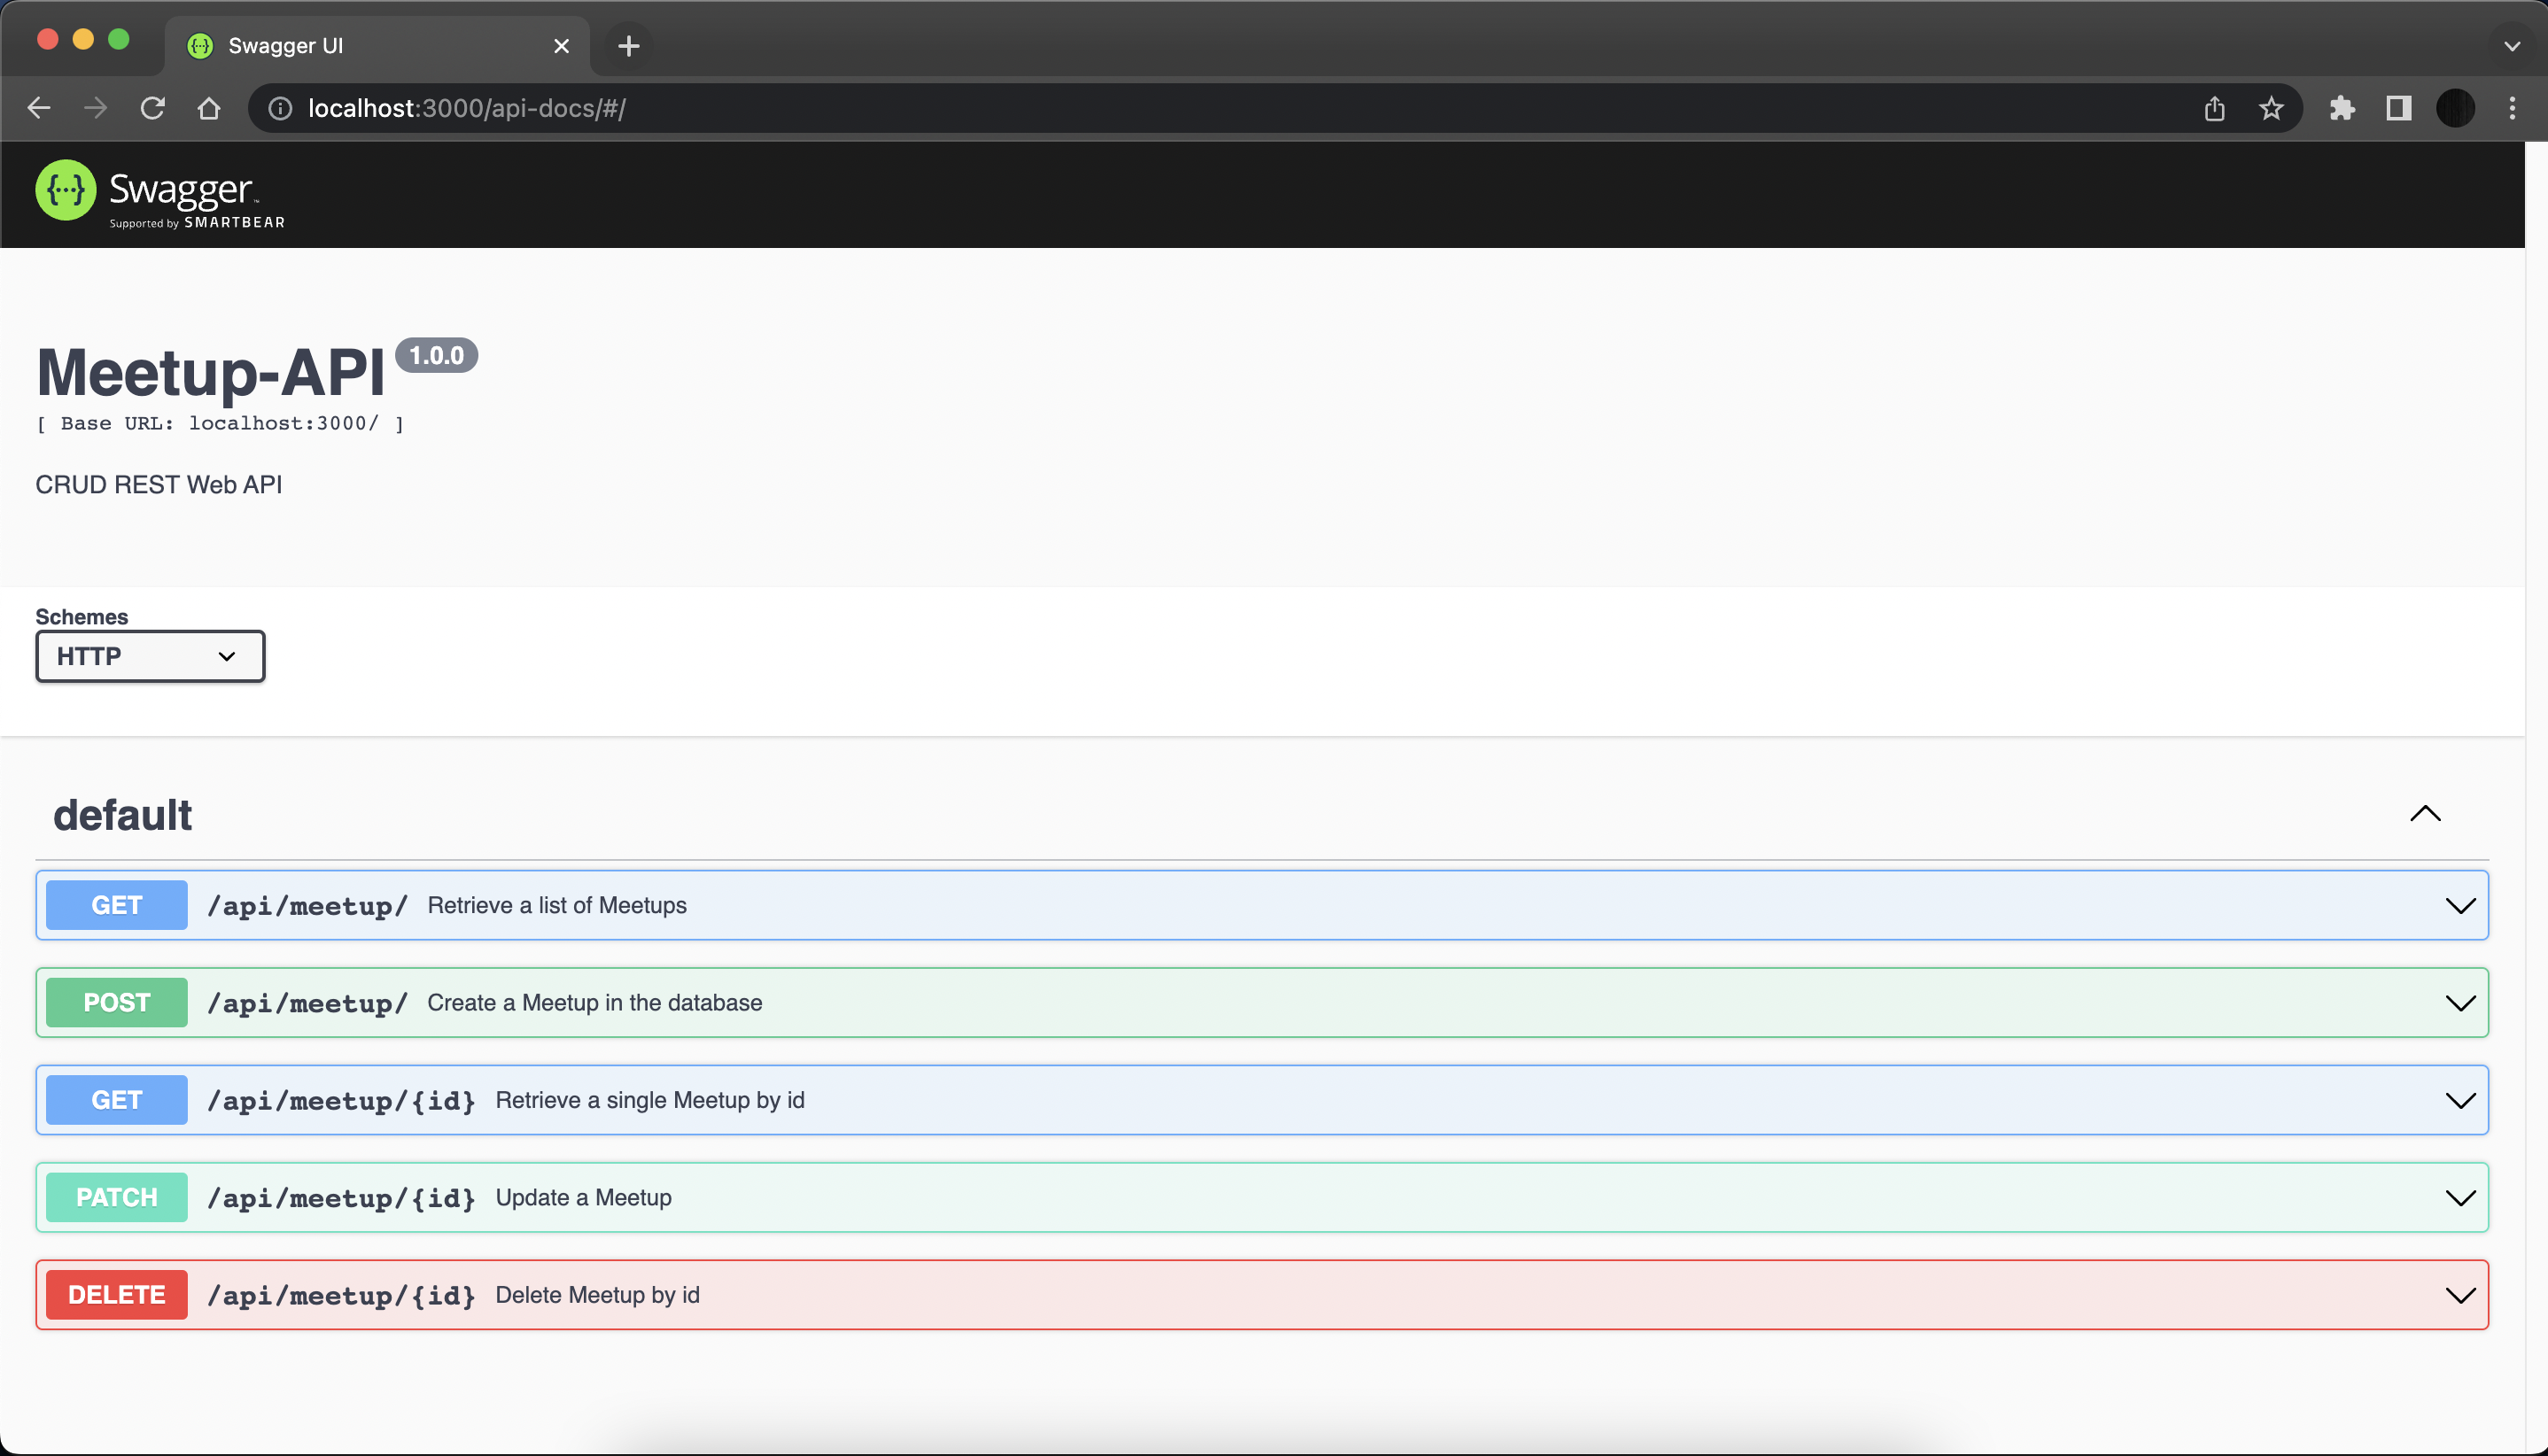2548x1456 pixels.
Task: Click the GET /api/meetup/ method badge
Action: 116,905
